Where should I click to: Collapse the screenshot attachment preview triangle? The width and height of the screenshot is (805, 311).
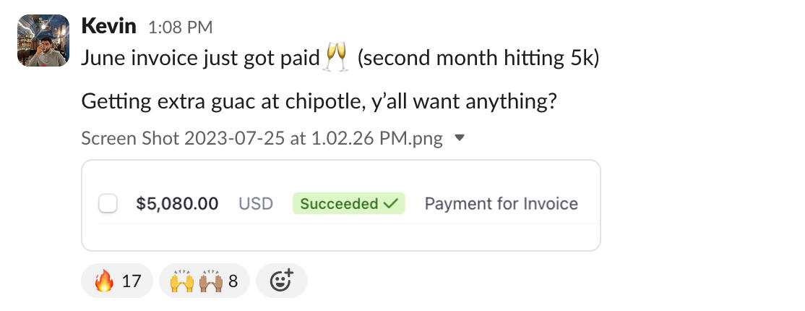click(459, 138)
